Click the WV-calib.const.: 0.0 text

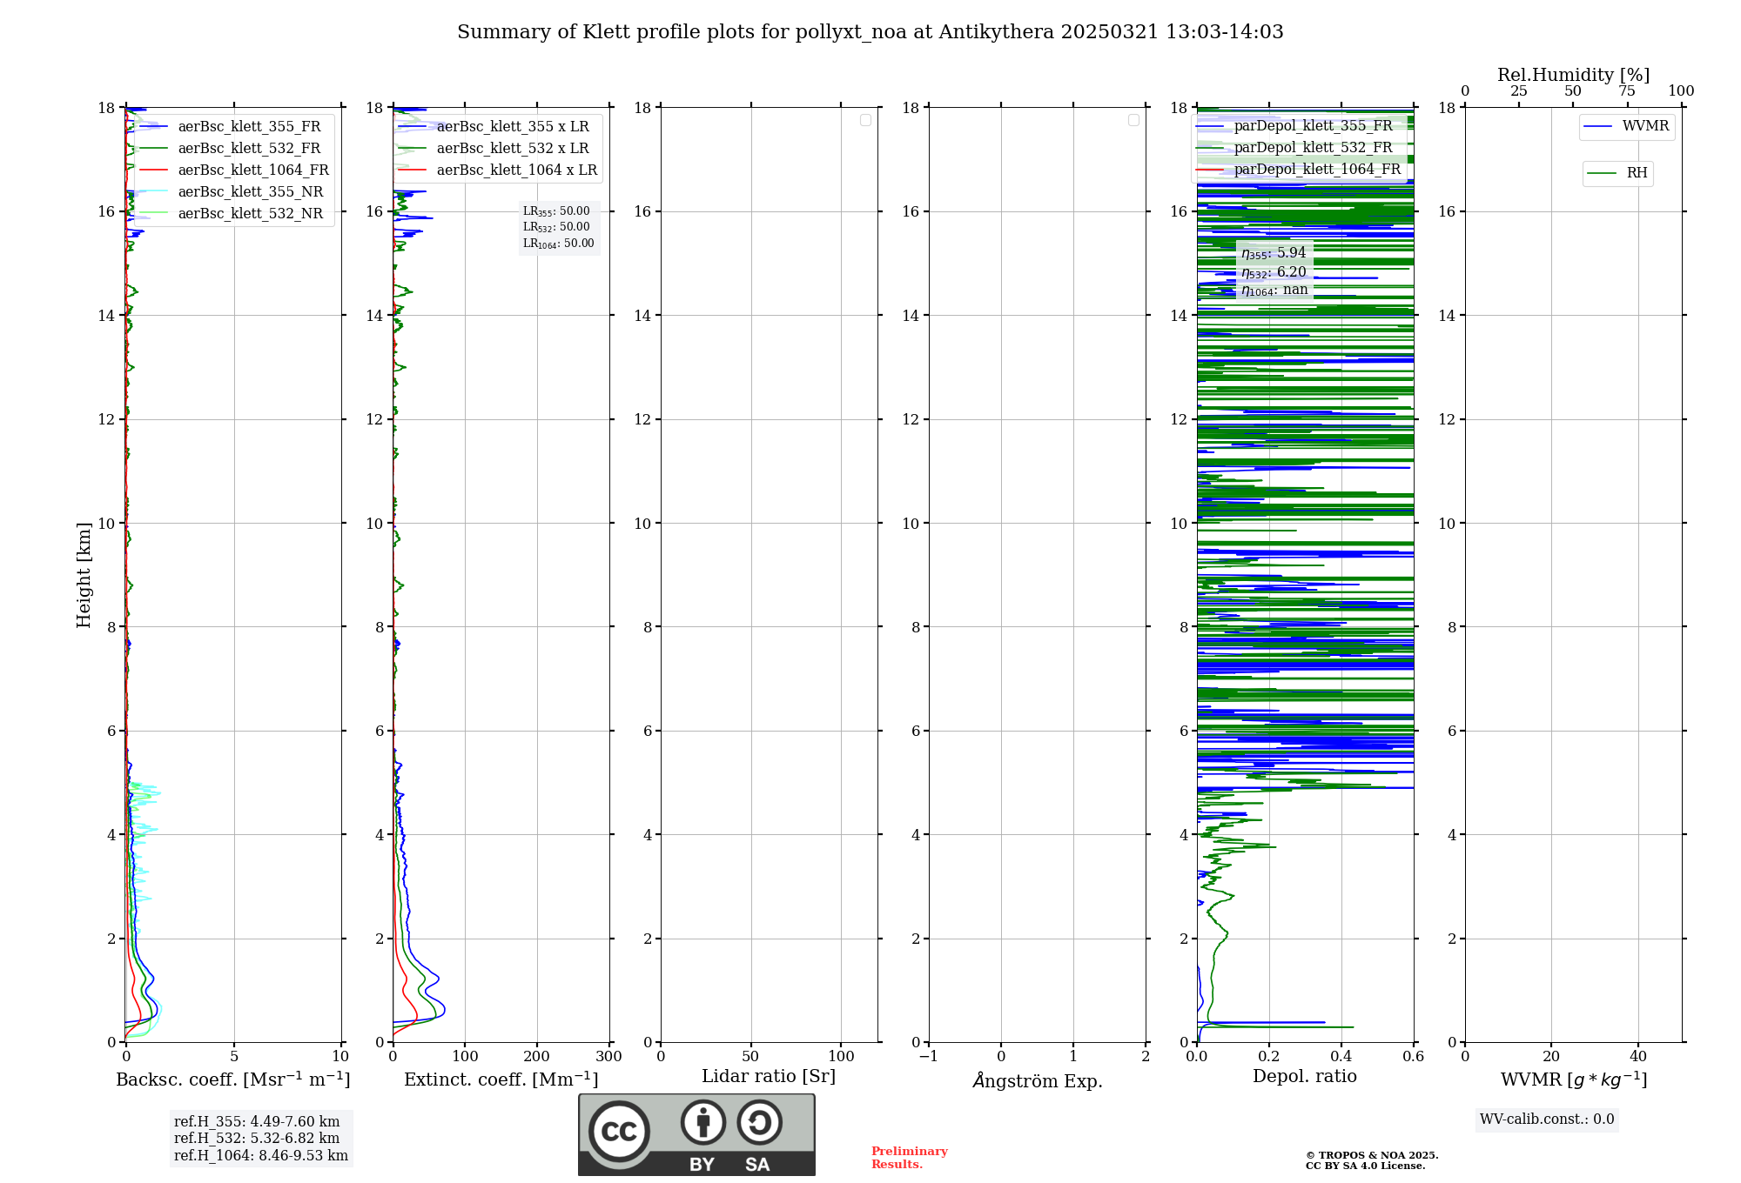(1547, 1120)
